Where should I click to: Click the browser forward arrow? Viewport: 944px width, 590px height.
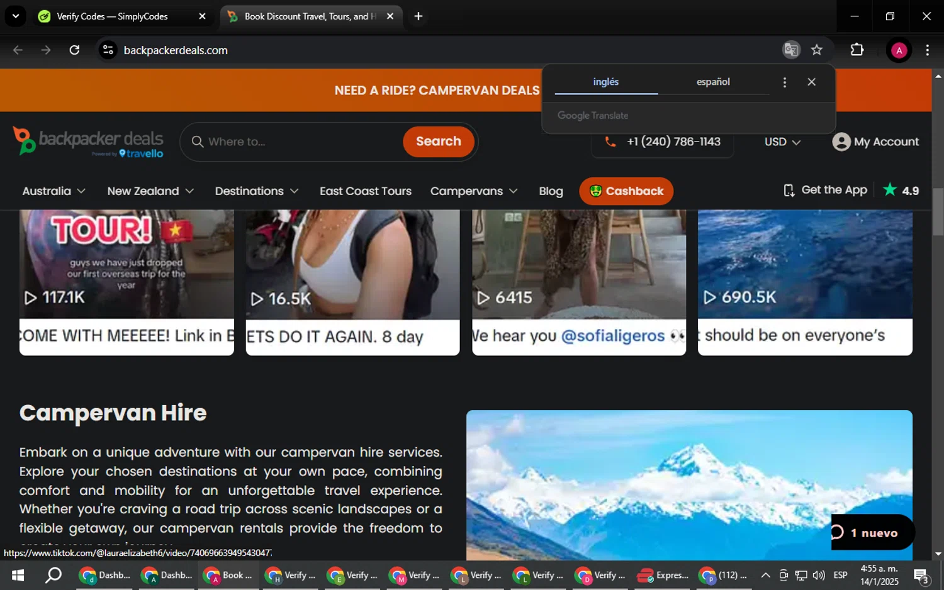(46, 50)
